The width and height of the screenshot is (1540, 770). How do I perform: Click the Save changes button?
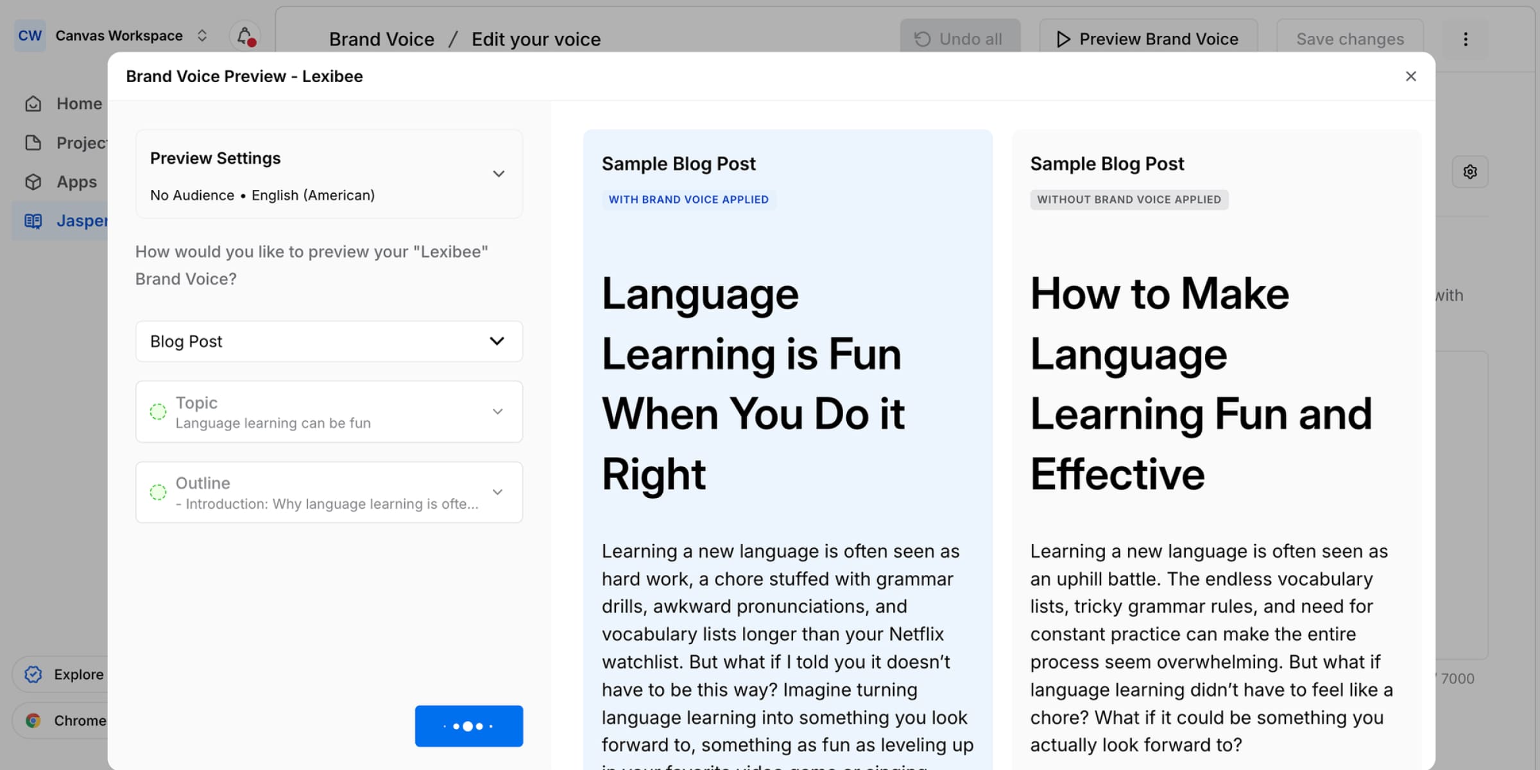(x=1349, y=39)
